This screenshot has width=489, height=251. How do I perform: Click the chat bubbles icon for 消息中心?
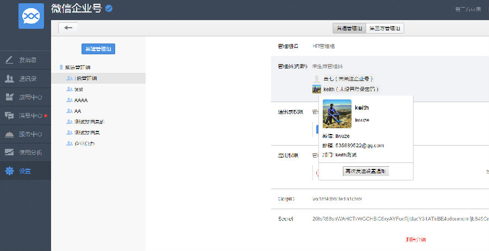tap(9, 115)
